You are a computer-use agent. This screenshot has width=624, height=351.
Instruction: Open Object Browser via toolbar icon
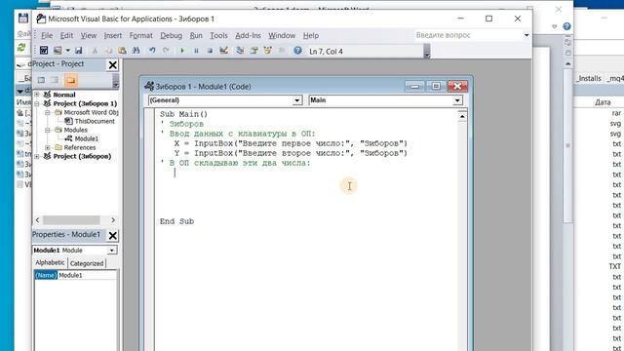pyautogui.click(x=268, y=51)
